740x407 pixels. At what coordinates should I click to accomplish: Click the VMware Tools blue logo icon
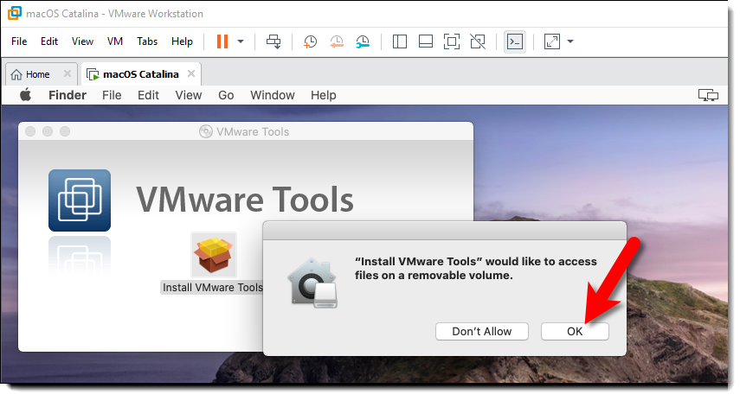click(80, 200)
